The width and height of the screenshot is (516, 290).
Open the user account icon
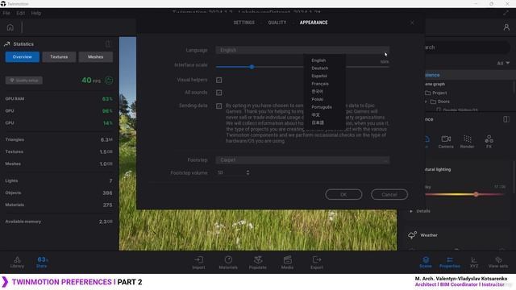coord(506,27)
